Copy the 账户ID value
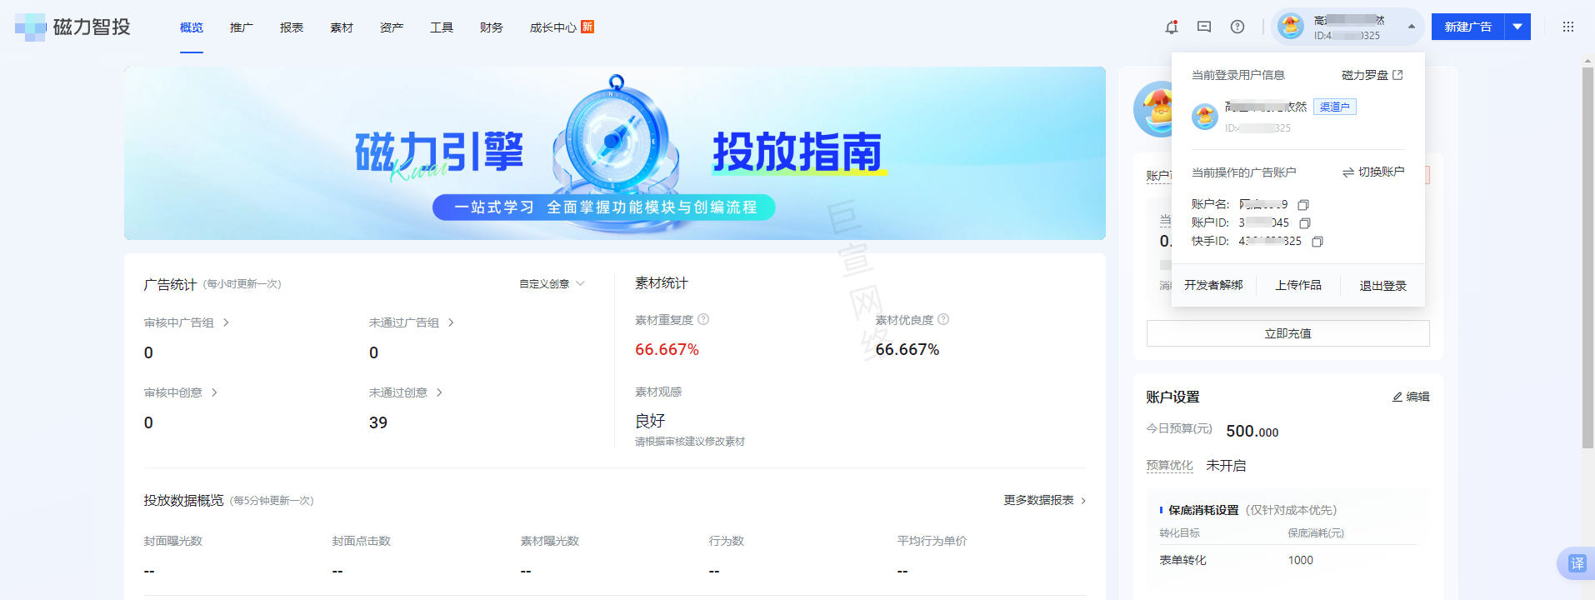 coord(1305,222)
